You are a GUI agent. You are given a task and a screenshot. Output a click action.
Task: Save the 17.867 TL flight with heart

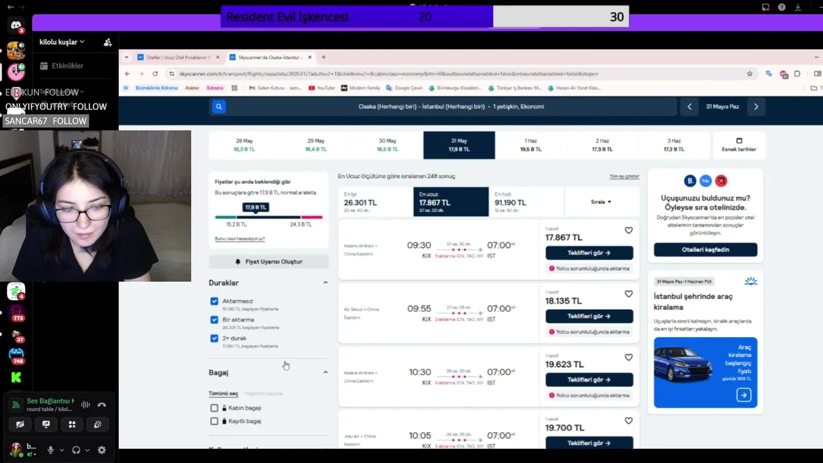(x=629, y=230)
